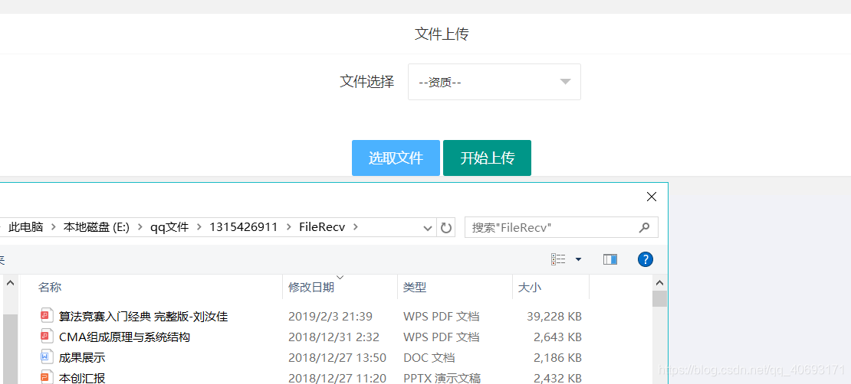
Task: Close the file picker dialog
Action: pyautogui.click(x=652, y=197)
